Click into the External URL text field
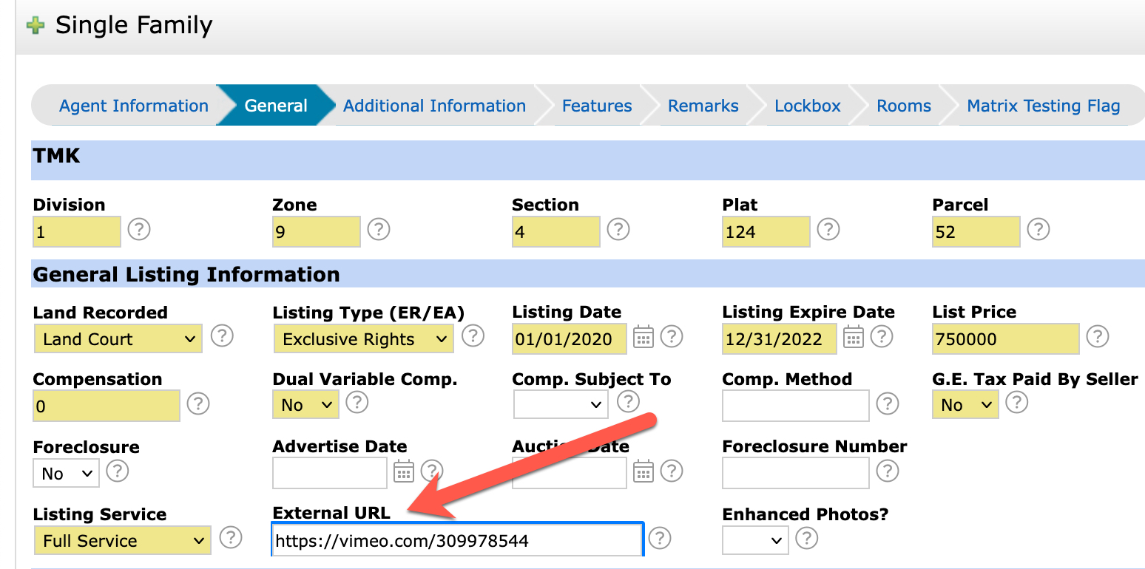The image size is (1145, 569). [456, 541]
